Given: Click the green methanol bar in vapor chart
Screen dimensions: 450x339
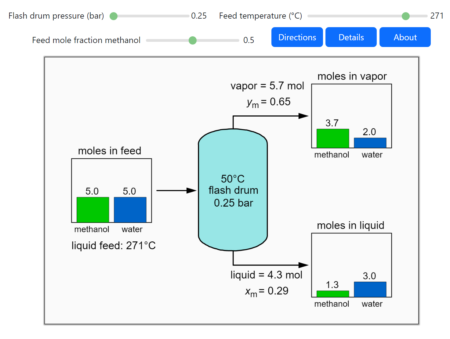Looking at the screenshot, I should (x=332, y=139).
